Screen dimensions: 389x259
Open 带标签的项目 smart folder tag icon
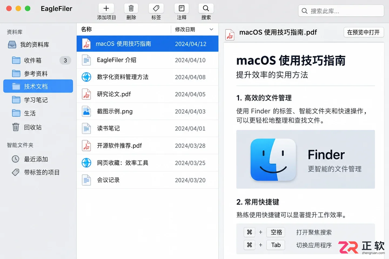click(16, 172)
